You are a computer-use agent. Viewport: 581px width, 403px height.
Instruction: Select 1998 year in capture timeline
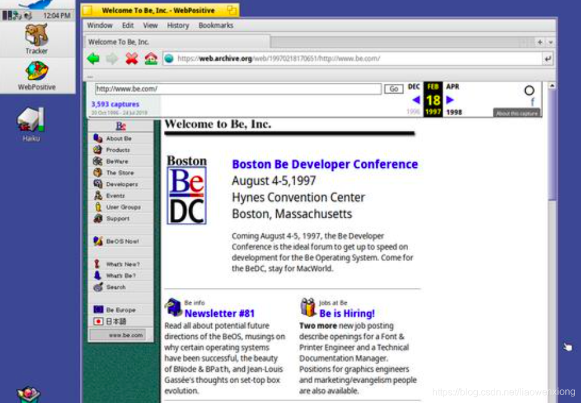click(x=454, y=112)
